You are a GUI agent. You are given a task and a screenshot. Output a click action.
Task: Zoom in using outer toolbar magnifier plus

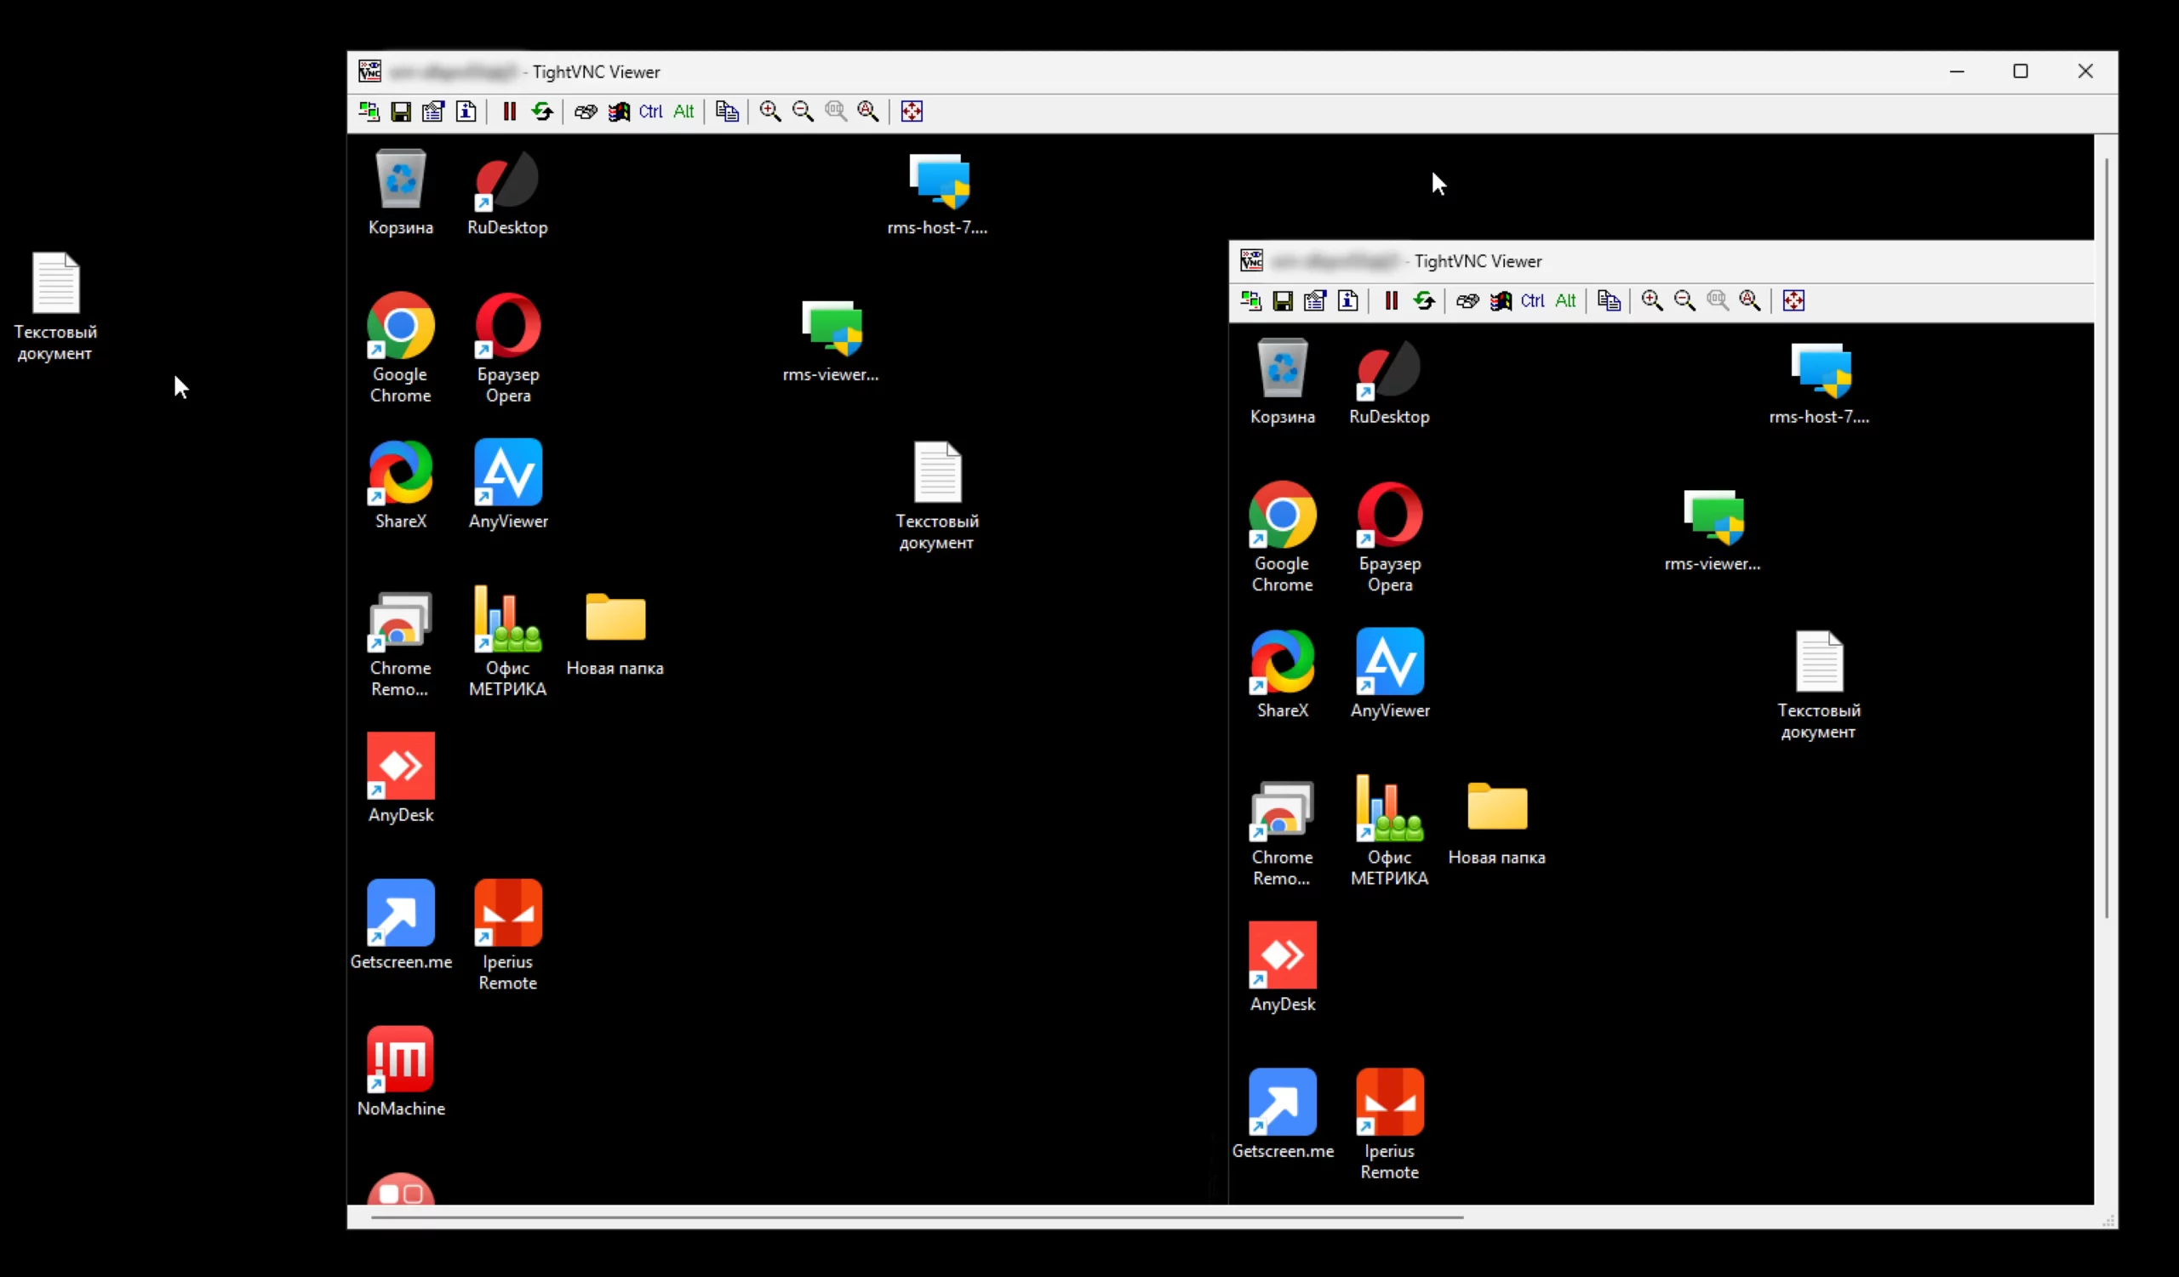770,111
